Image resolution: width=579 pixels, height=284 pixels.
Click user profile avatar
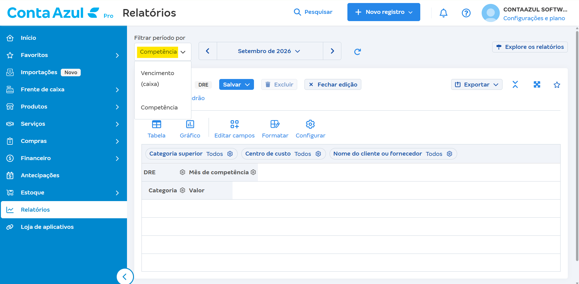click(490, 13)
